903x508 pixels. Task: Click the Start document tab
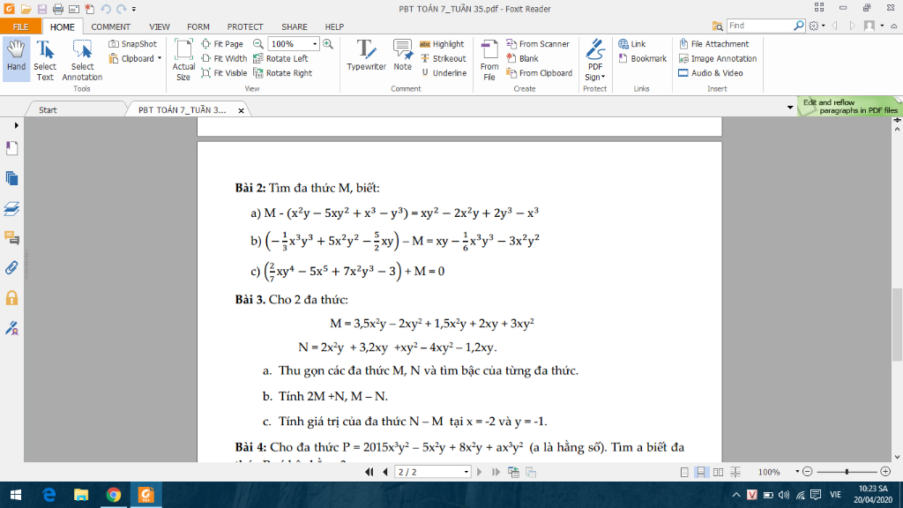tap(48, 109)
